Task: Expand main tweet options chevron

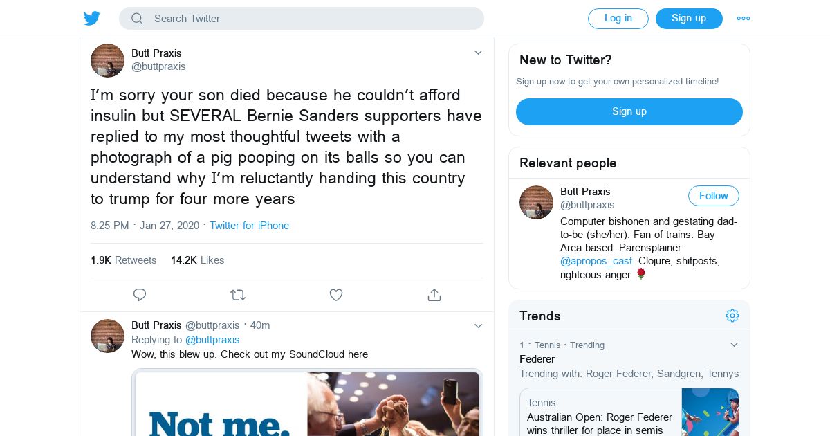Action: click(x=478, y=53)
